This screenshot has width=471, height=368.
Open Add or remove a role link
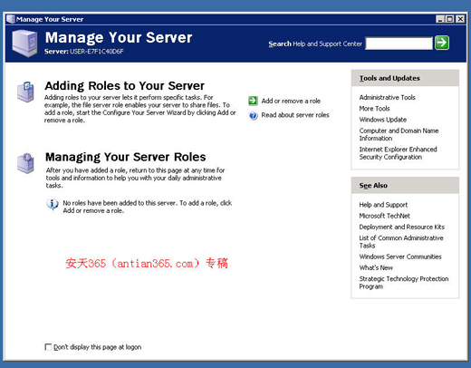pyautogui.click(x=291, y=101)
